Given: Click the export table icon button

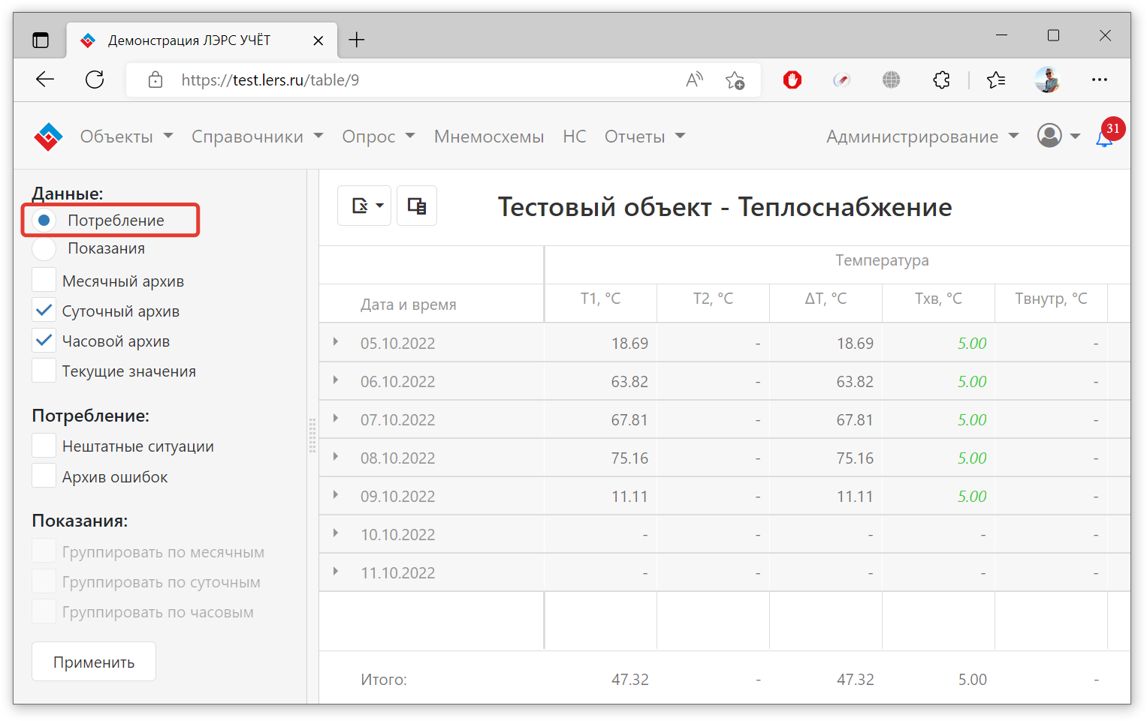Looking at the screenshot, I should click(x=364, y=206).
